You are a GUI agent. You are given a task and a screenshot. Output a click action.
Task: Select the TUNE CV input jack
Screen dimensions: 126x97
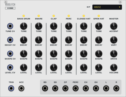coord(10,26)
